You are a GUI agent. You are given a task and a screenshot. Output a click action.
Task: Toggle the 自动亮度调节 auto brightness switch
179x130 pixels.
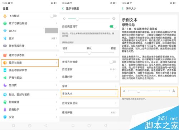pos(113,27)
